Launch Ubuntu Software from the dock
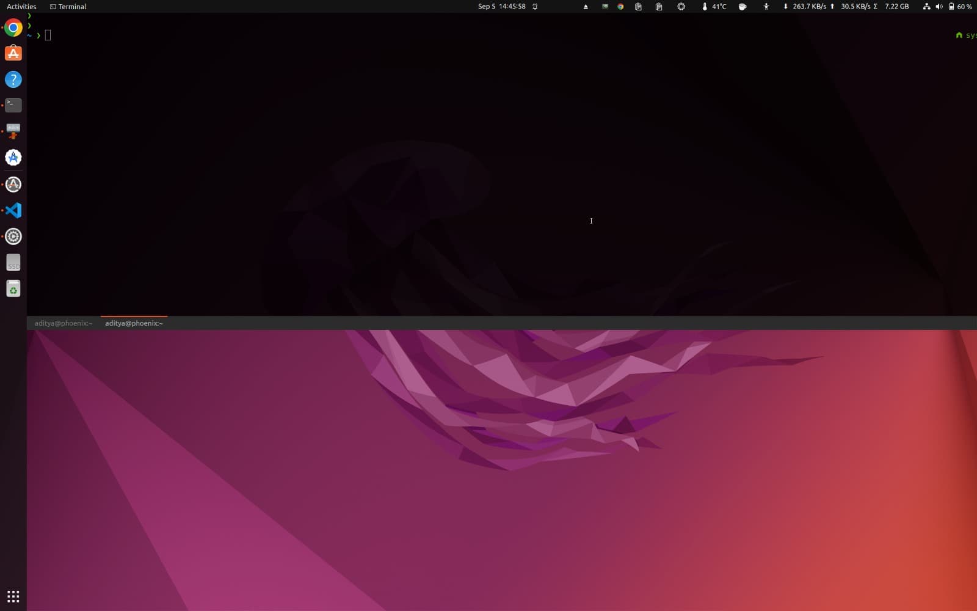Image resolution: width=977 pixels, height=611 pixels. 13,53
